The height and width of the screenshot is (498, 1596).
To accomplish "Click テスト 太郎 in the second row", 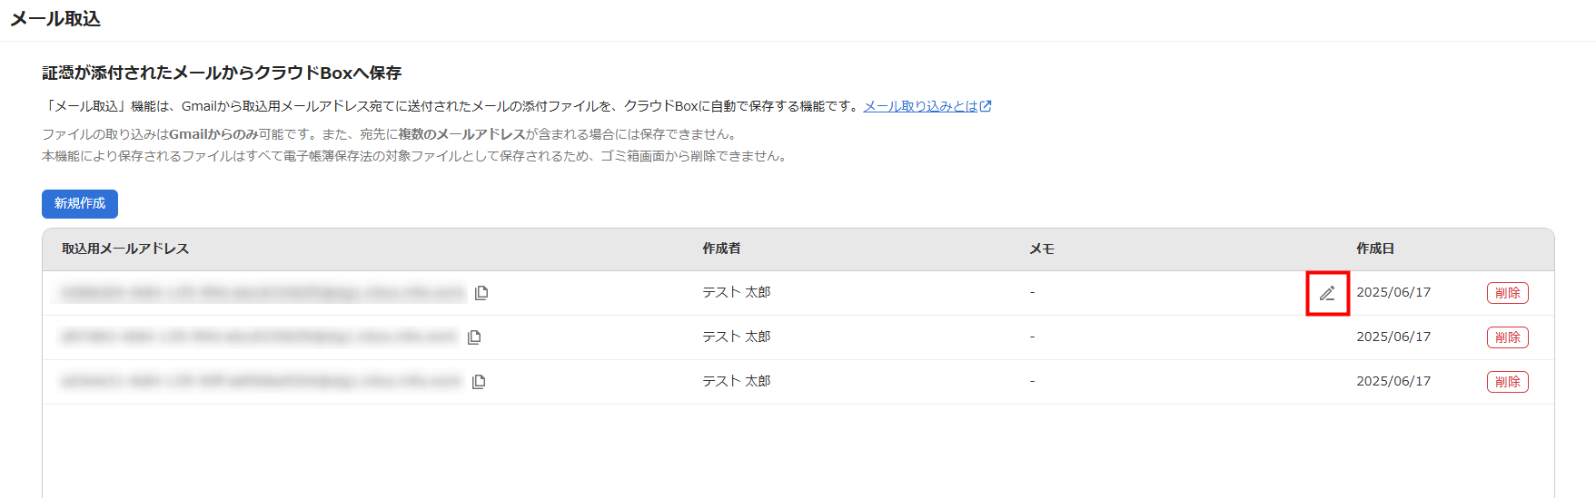I will point(736,337).
